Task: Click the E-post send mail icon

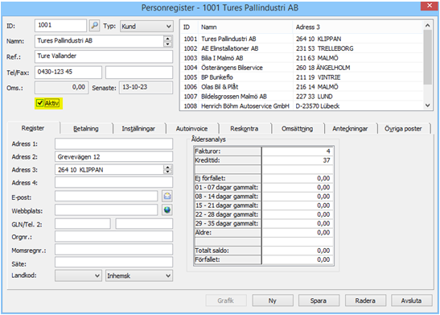Action: coord(167,196)
